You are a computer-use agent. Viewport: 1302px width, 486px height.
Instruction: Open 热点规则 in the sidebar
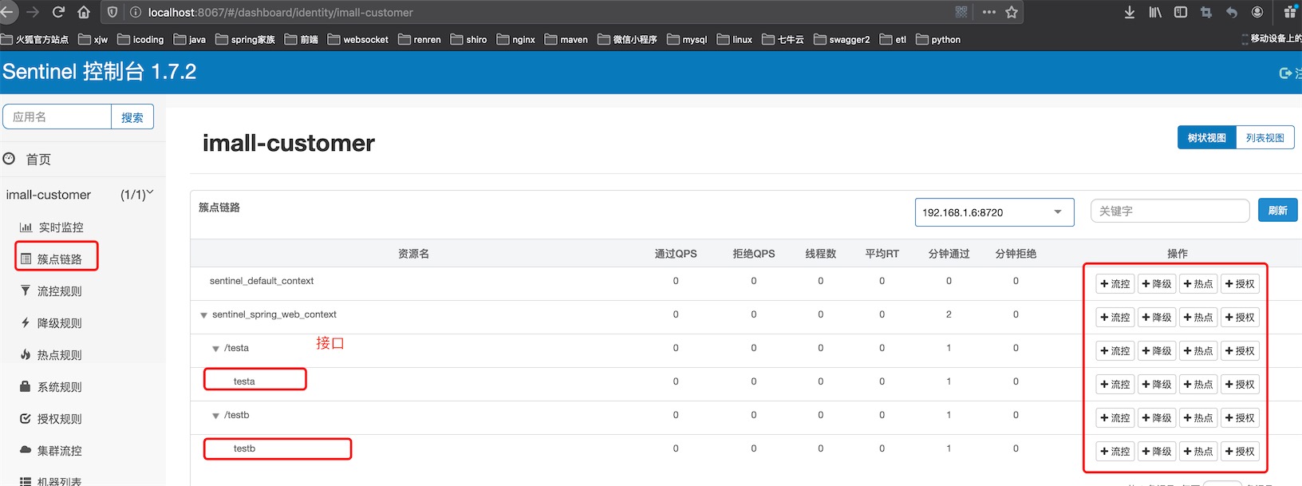point(59,355)
